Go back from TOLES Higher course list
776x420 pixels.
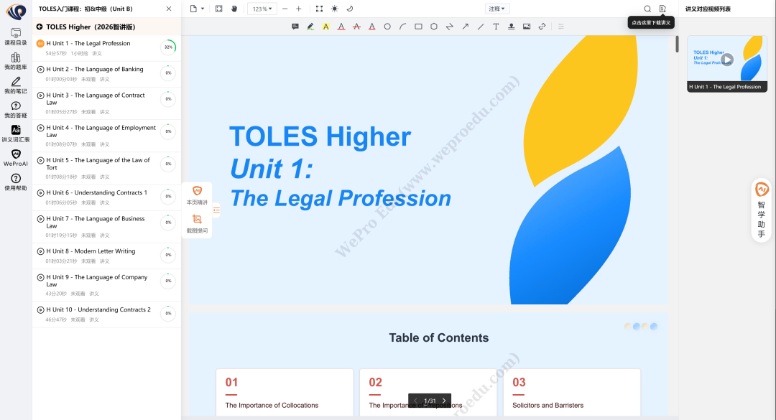point(40,27)
